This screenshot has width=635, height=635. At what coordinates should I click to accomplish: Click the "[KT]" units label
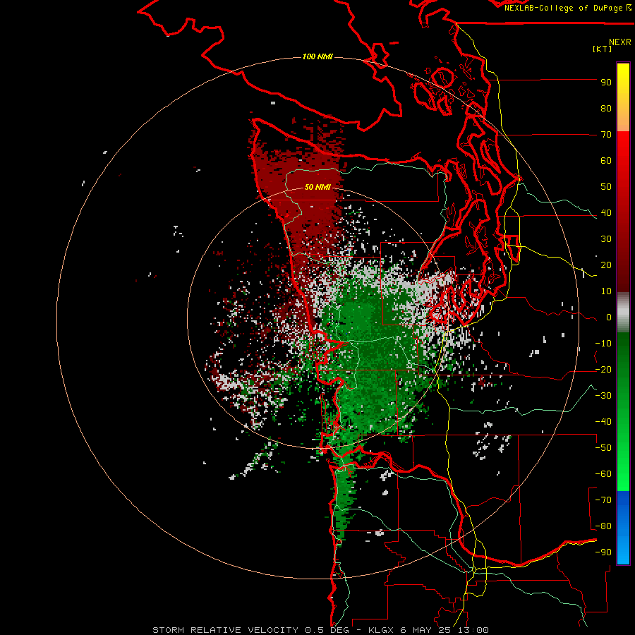[x=603, y=49]
